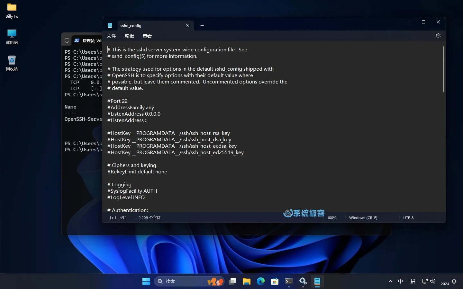
Task: Open the 文件 menu in Notepad
Action: click(x=111, y=36)
